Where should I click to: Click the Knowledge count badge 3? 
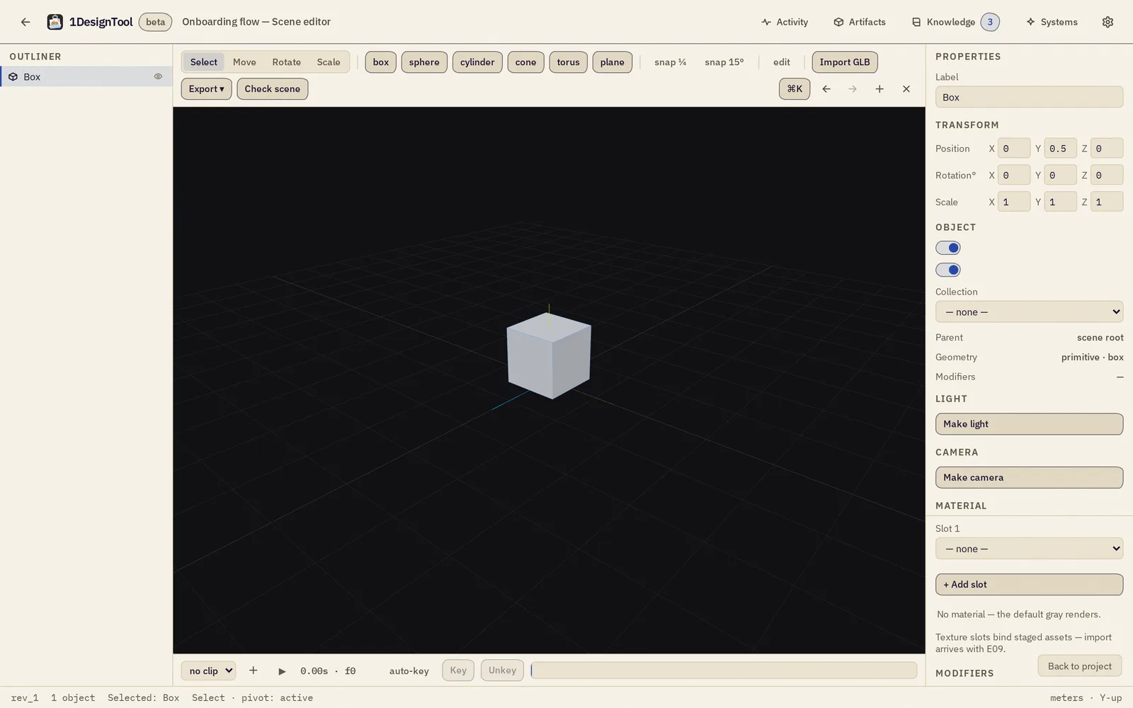click(x=990, y=22)
